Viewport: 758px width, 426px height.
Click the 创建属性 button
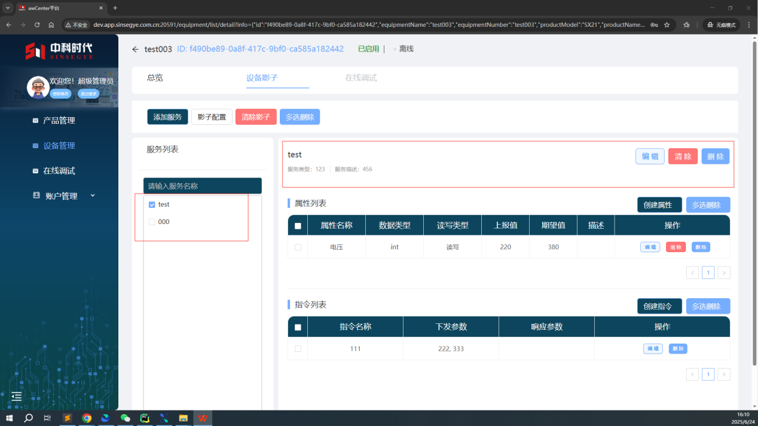pyautogui.click(x=659, y=205)
